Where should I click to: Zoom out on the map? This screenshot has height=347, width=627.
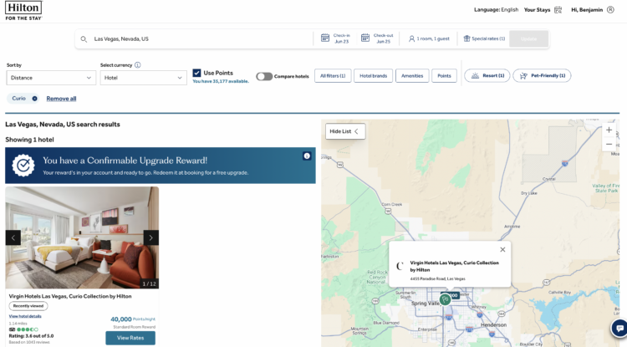(x=609, y=144)
